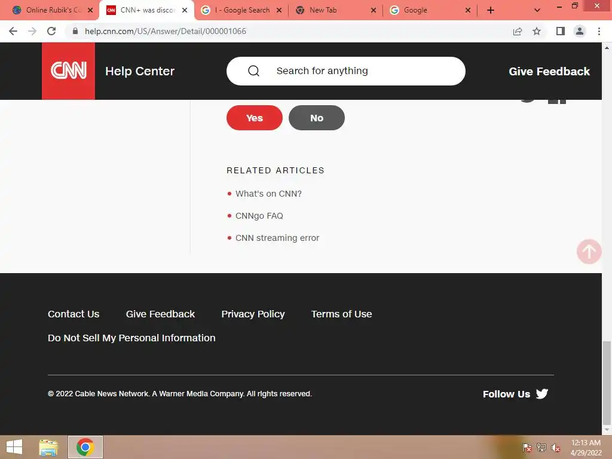Click the scrollbar down arrow
This screenshot has height=459, width=612.
tap(607, 430)
